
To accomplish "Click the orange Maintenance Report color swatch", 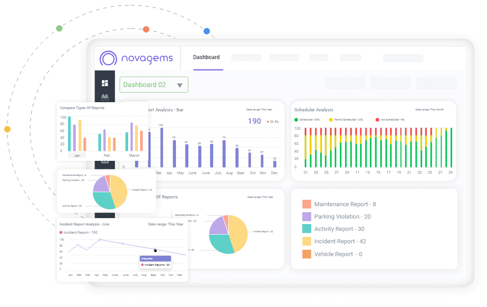I will click(x=306, y=204).
